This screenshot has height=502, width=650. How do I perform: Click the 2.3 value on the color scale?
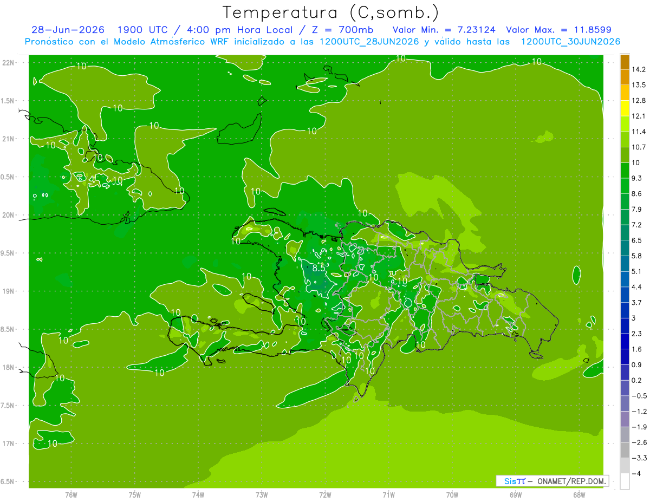coord(636,334)
